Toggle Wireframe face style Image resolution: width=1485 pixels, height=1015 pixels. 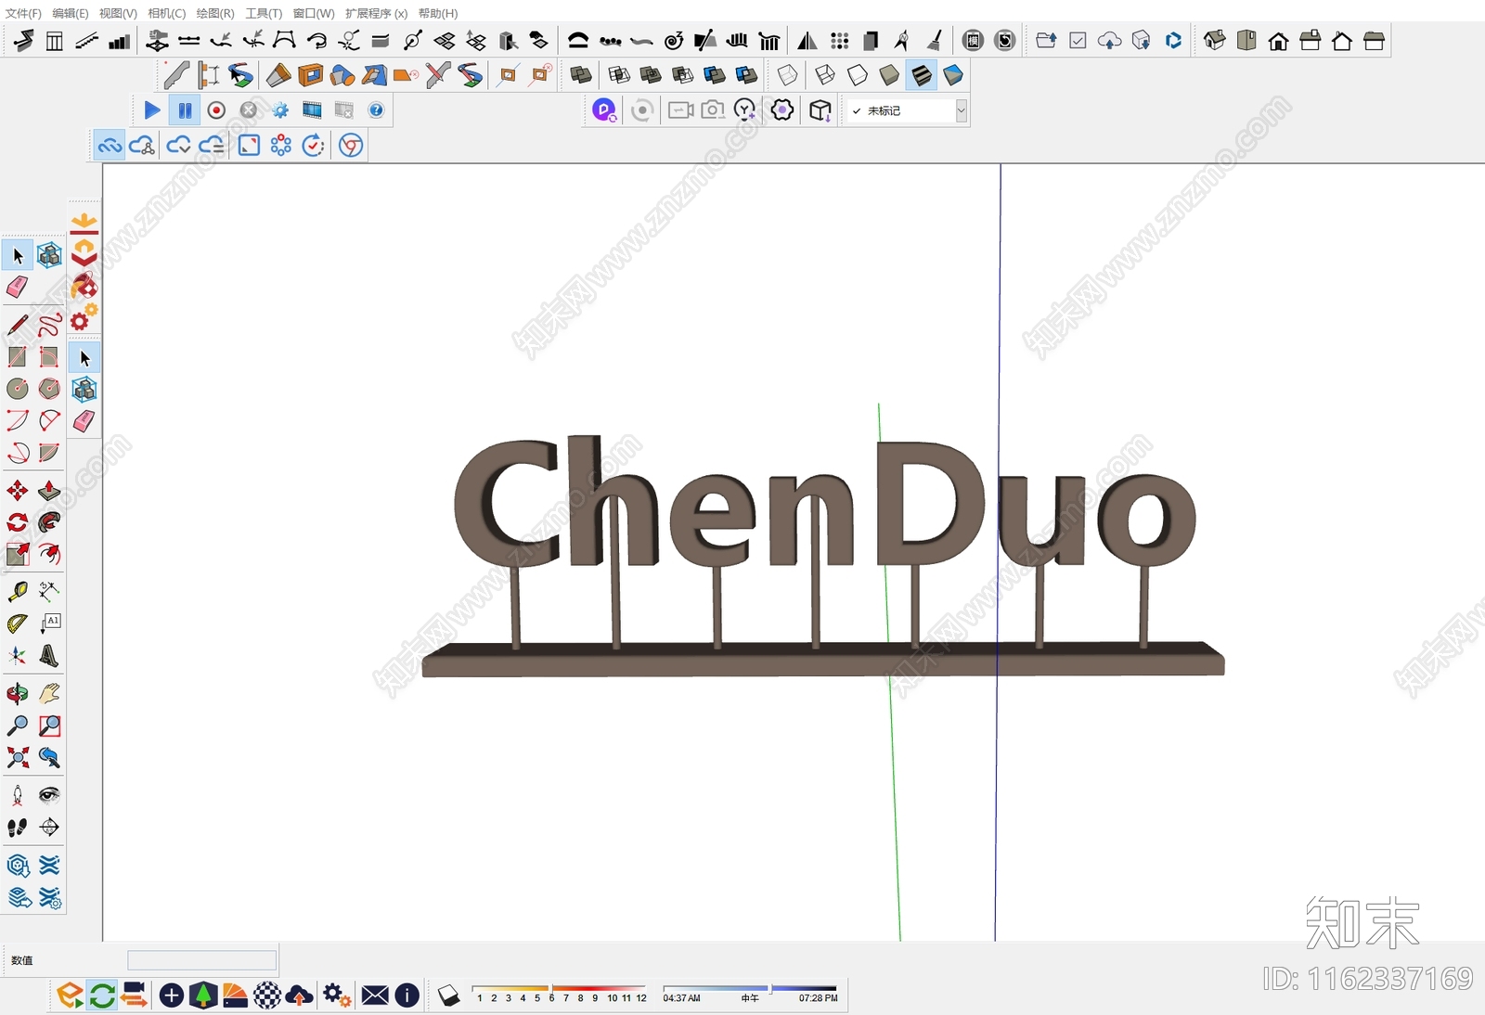click(825, 75)
